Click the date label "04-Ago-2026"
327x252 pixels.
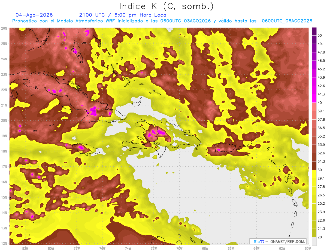[34, 15]
